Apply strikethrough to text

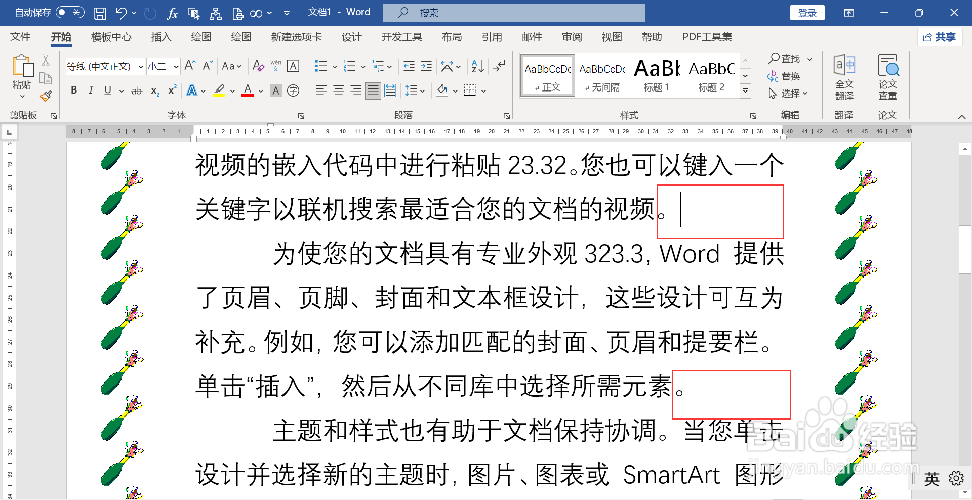tap(137, 91)
